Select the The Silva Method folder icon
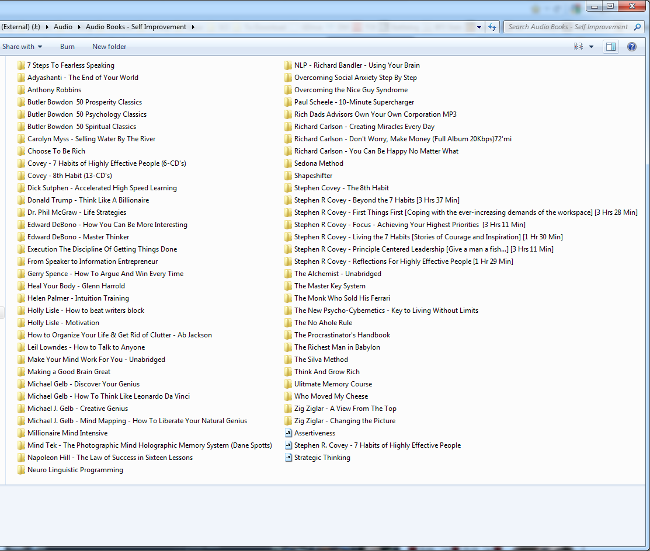 coord(288,360)
